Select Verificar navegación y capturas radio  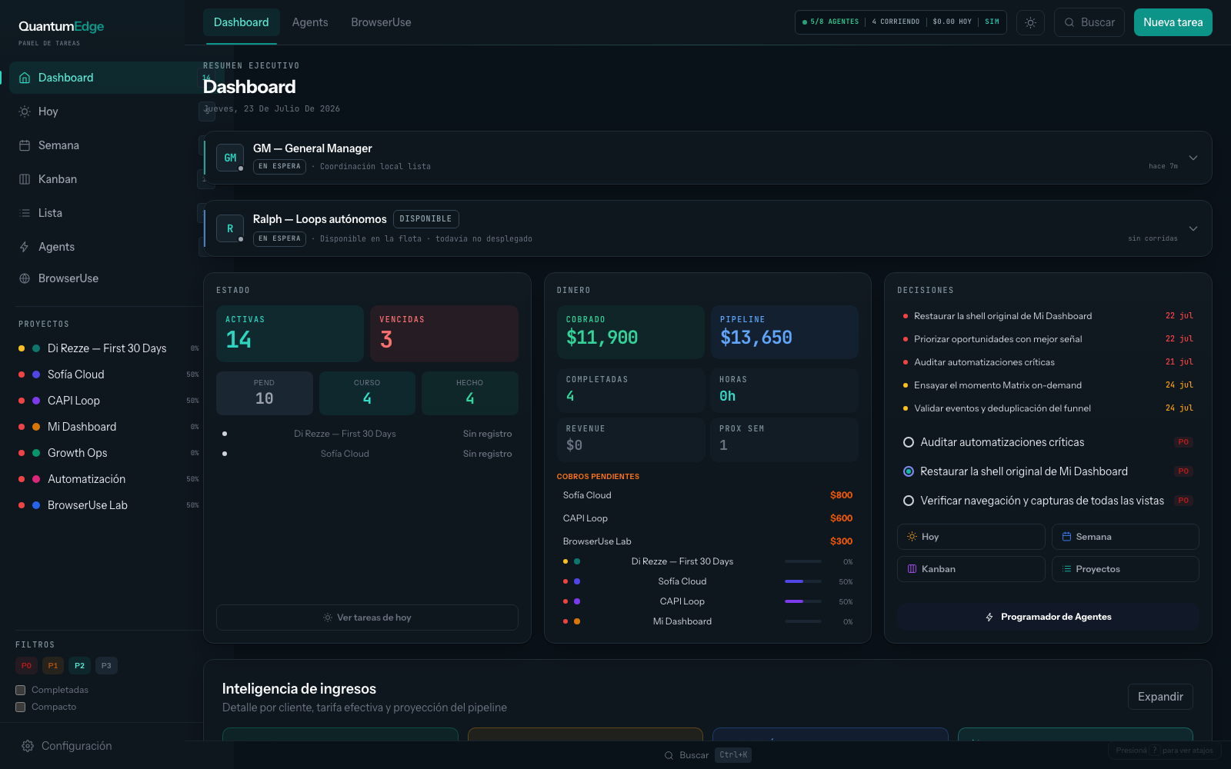click(x=909, y=501)
